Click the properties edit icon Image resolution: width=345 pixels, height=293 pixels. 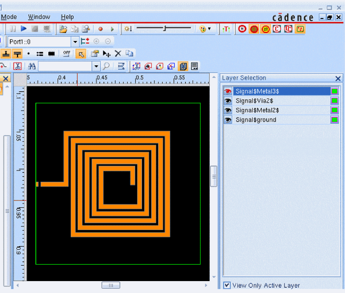coord(95,54)
